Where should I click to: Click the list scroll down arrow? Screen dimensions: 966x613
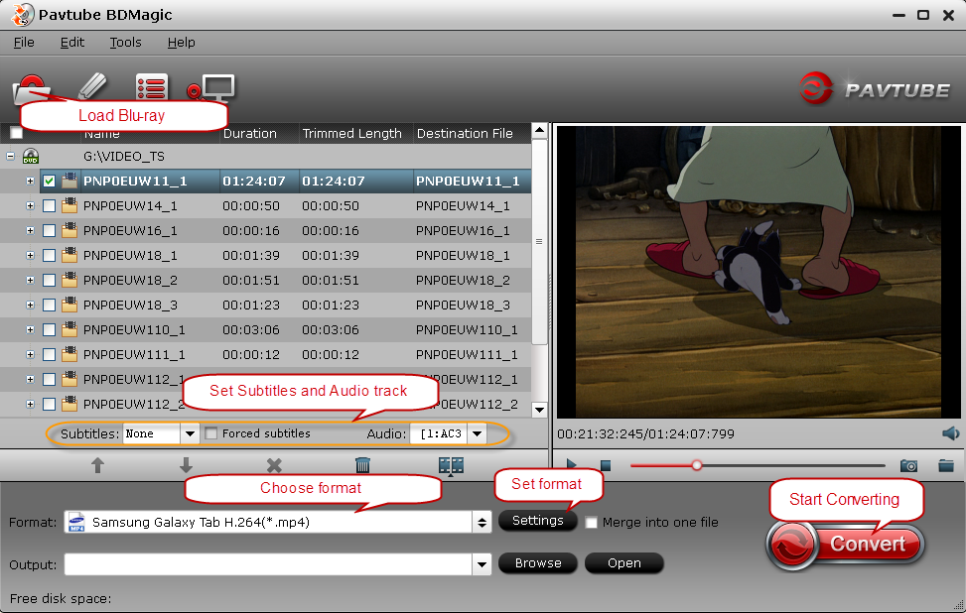pyautogui.click(x=539, y=410)
